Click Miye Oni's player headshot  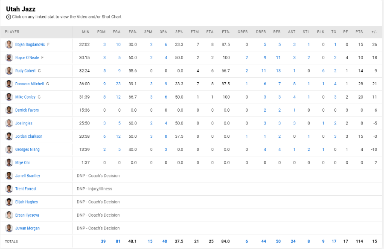[9, 162]
